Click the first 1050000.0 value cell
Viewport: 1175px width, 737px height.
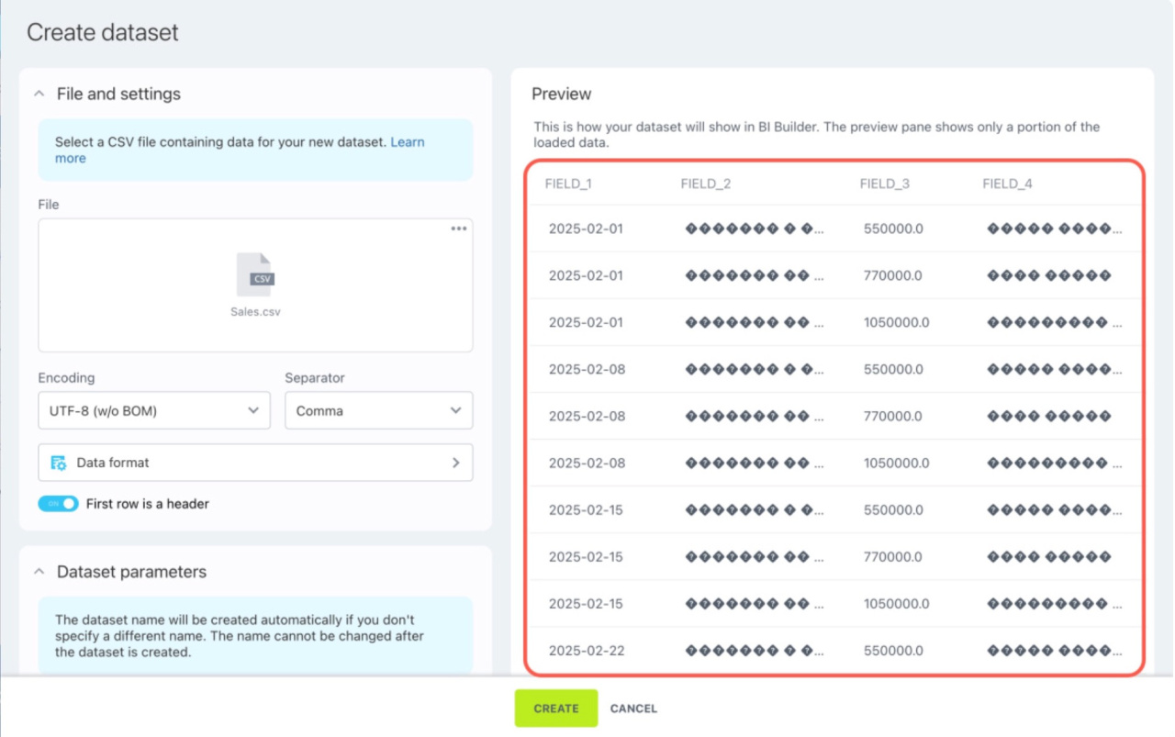pyautogui.click(x=896, y=322)
